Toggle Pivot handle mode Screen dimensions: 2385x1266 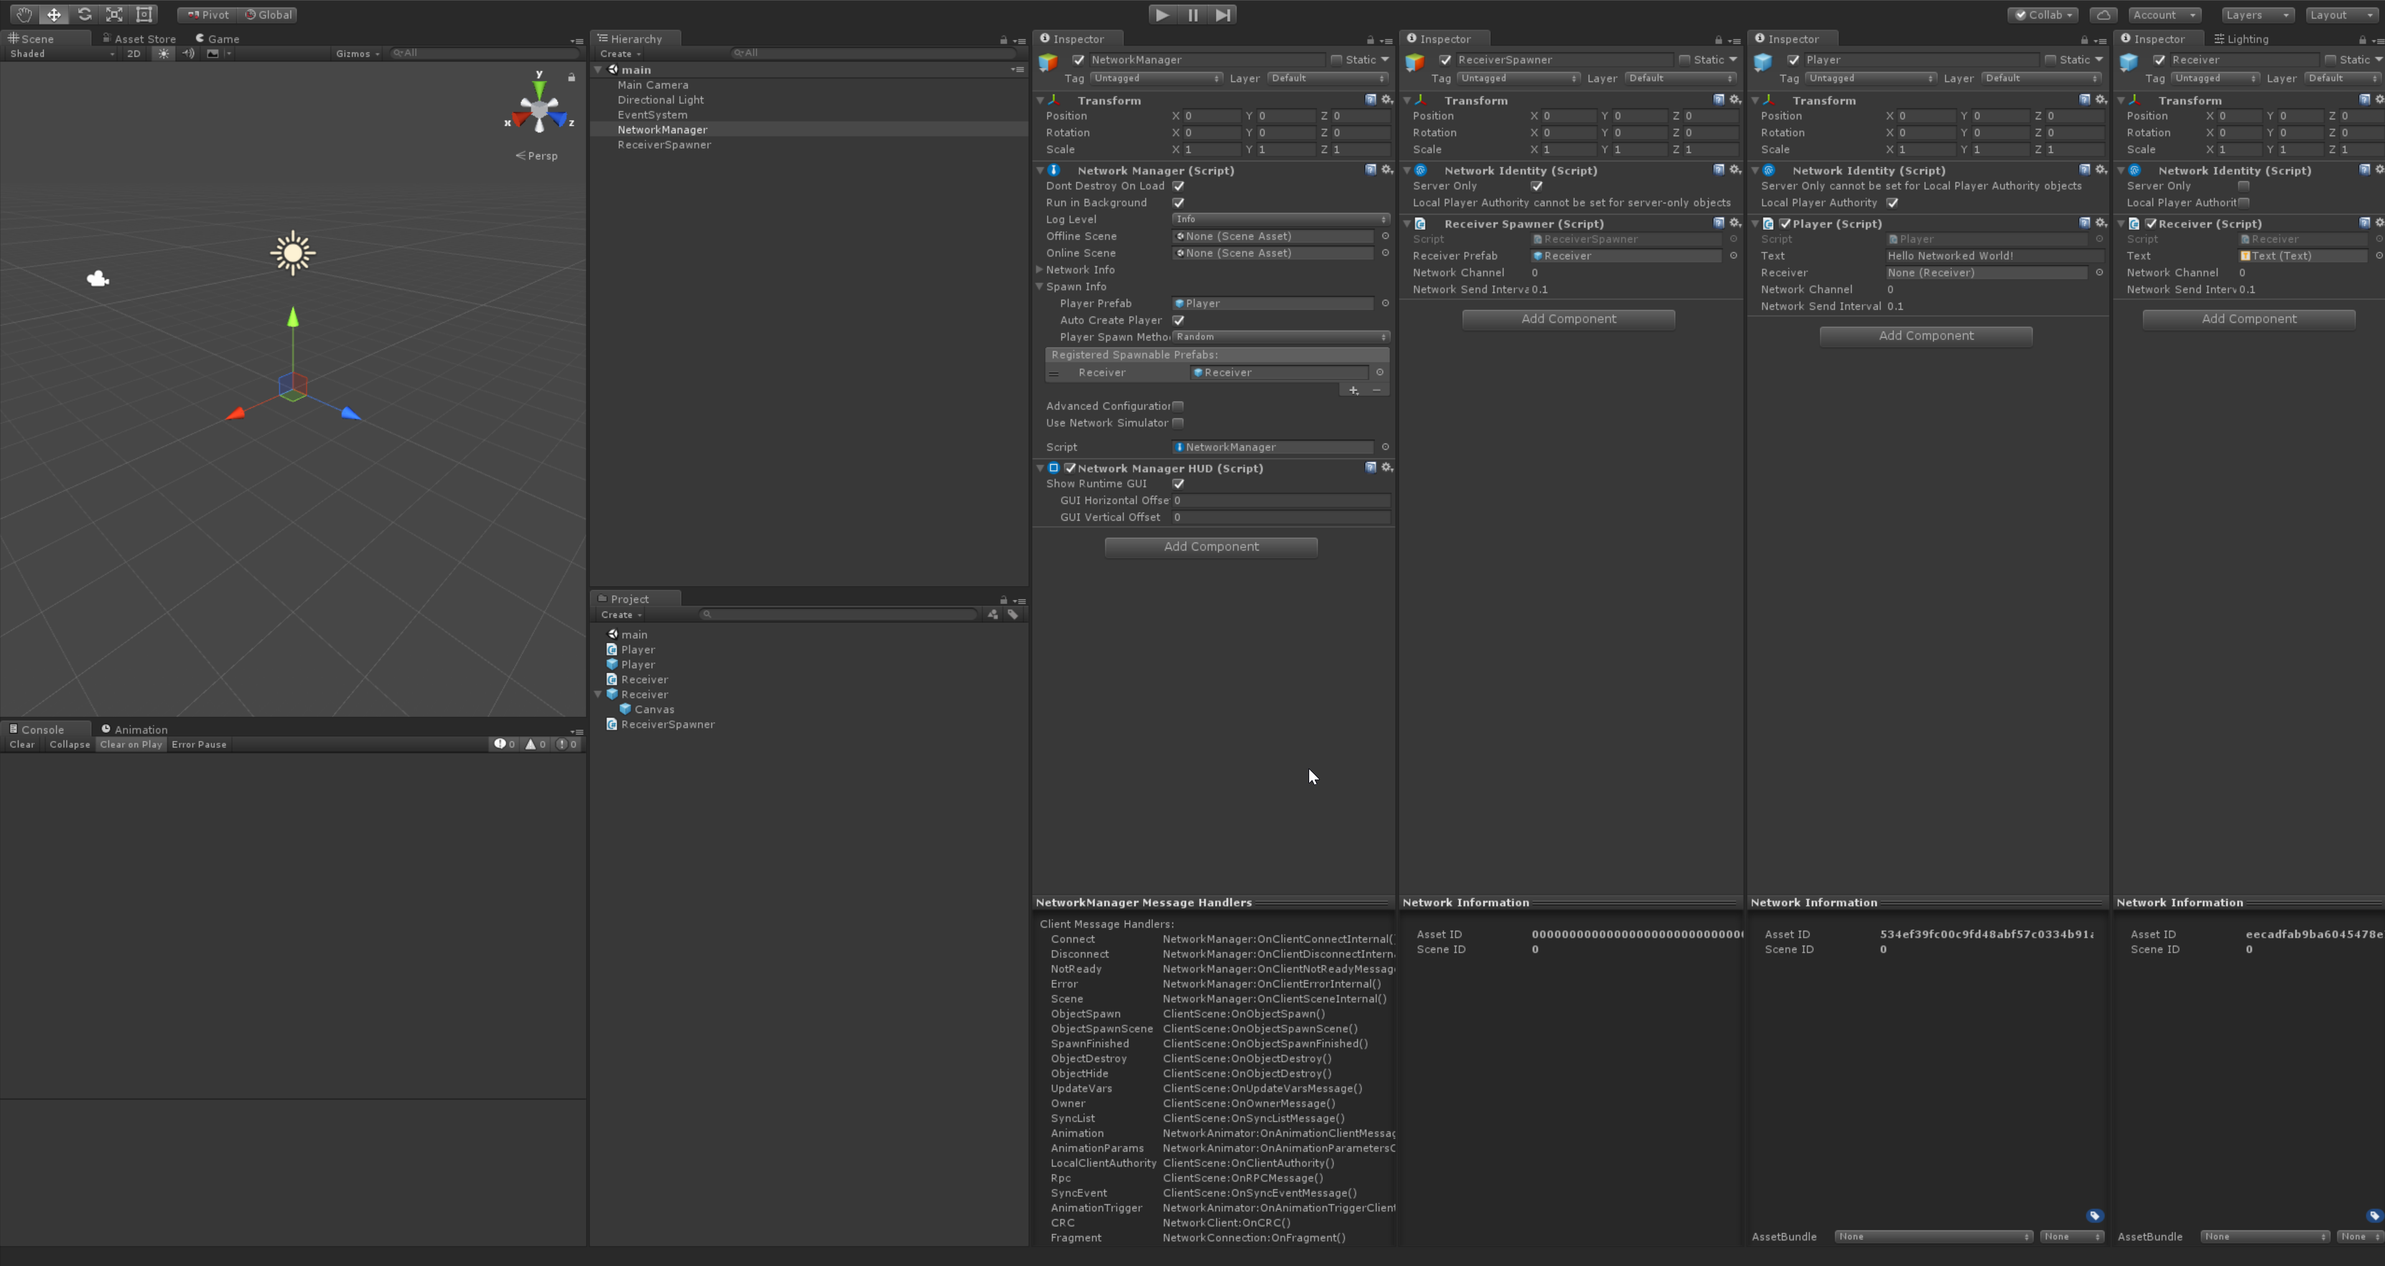click(x=205, y=14)
